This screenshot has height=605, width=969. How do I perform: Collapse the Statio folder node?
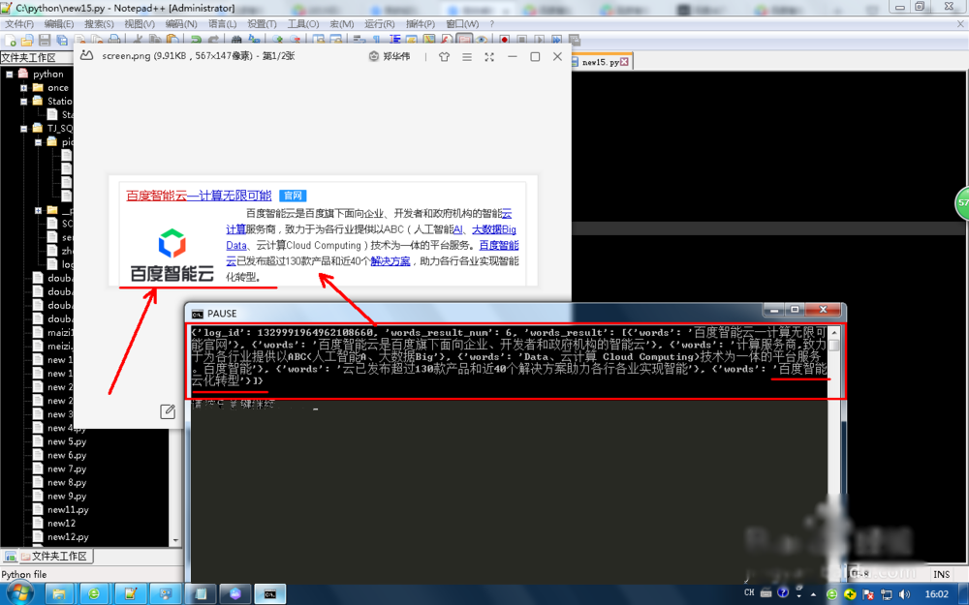pyautogui.click(x=23, y=102)
